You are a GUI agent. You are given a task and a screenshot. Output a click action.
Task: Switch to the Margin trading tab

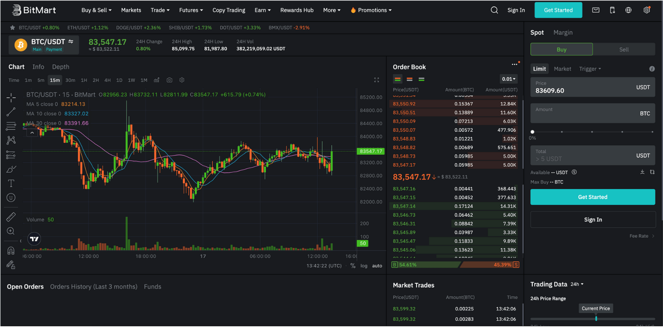(x=563, y=33)
